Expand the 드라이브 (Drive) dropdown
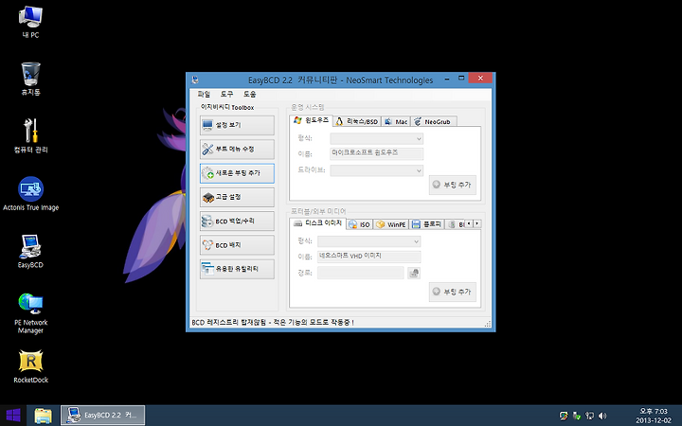This screenshot has height=426, width=682. pyautogui.click(x=377, y=170)
